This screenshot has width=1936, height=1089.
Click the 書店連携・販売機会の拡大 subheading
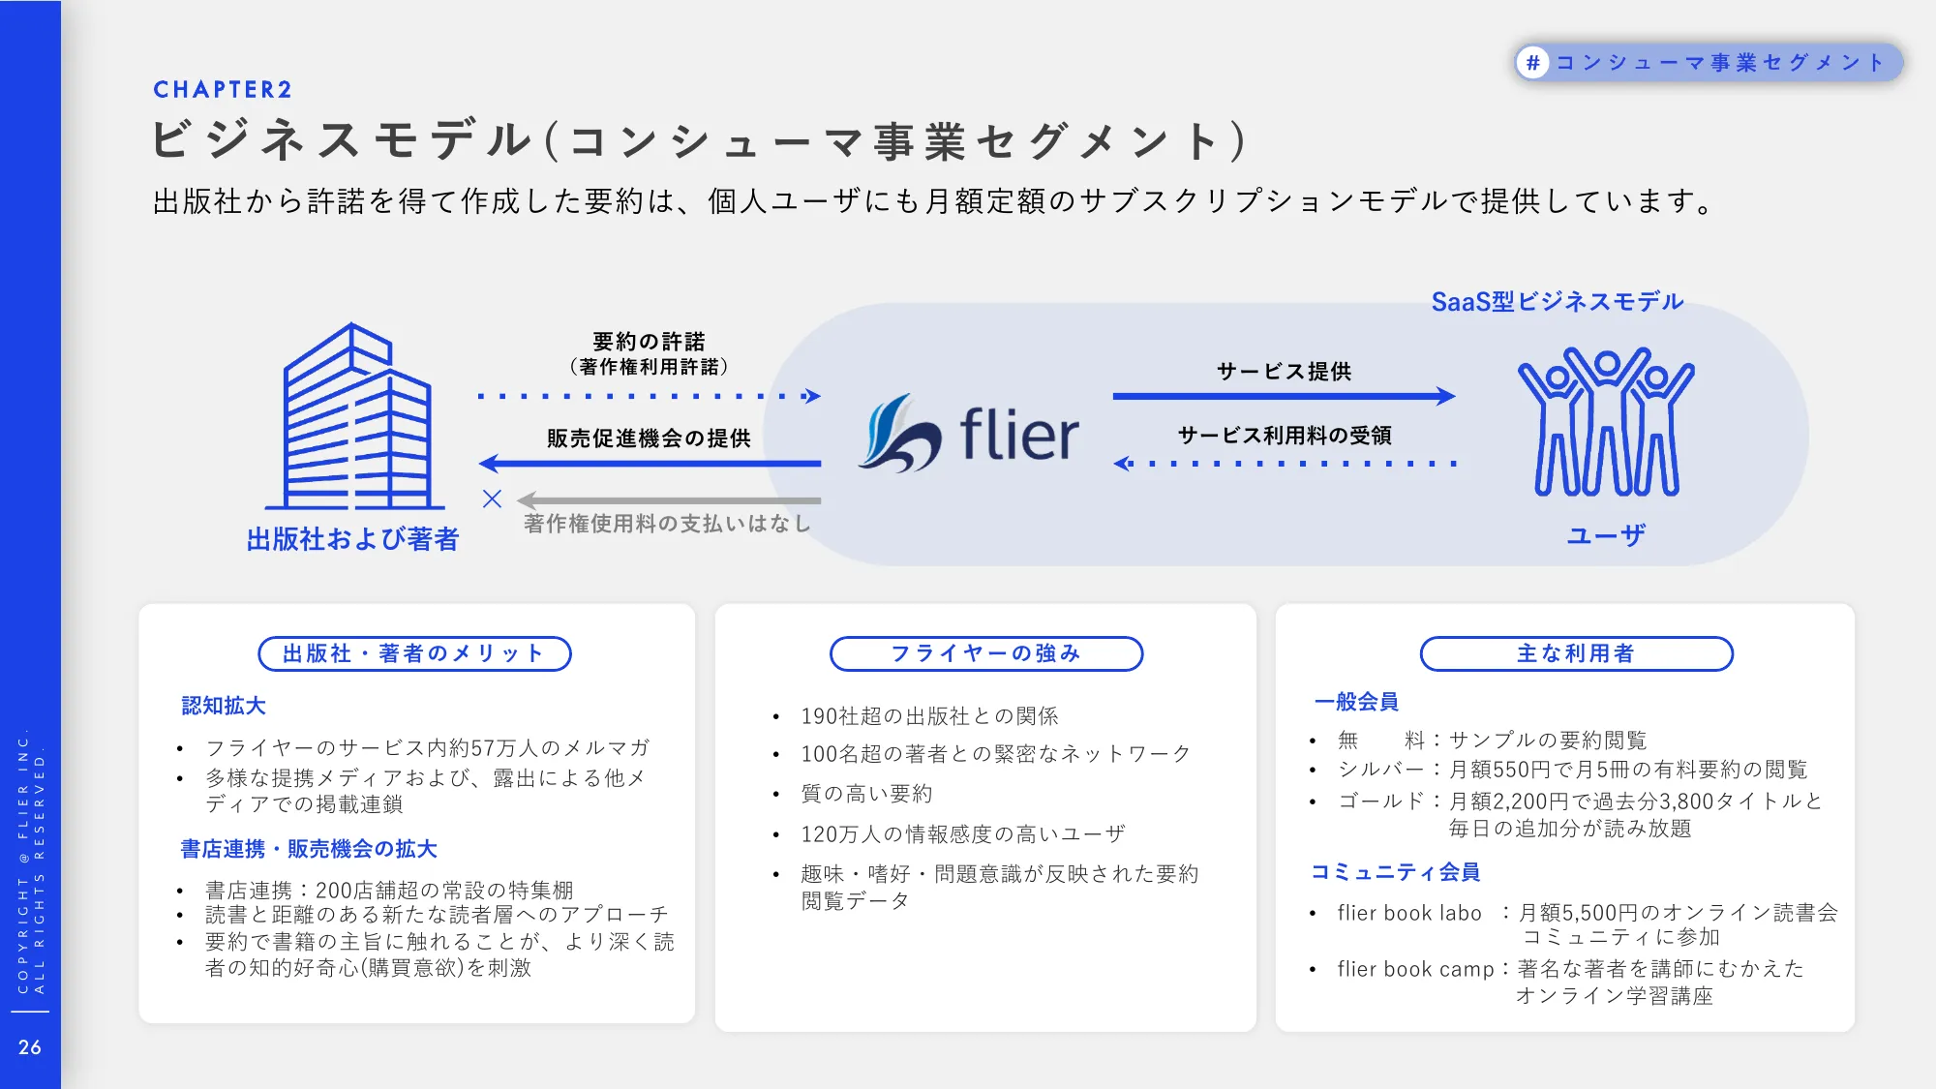pyautogui.click(x=309, y=849)
